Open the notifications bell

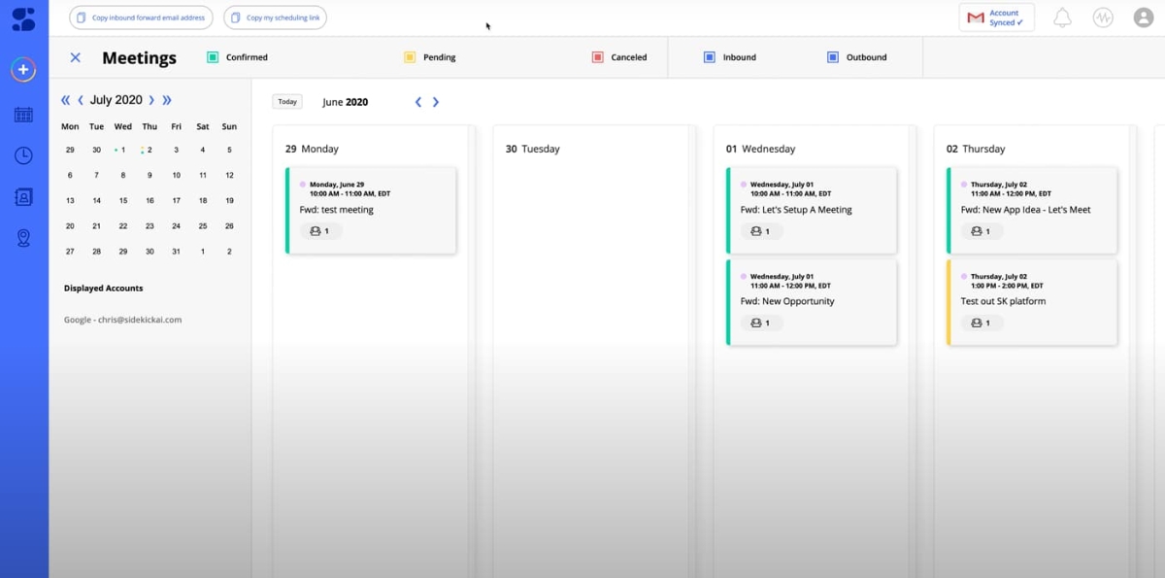click(x=1062, y=17)
